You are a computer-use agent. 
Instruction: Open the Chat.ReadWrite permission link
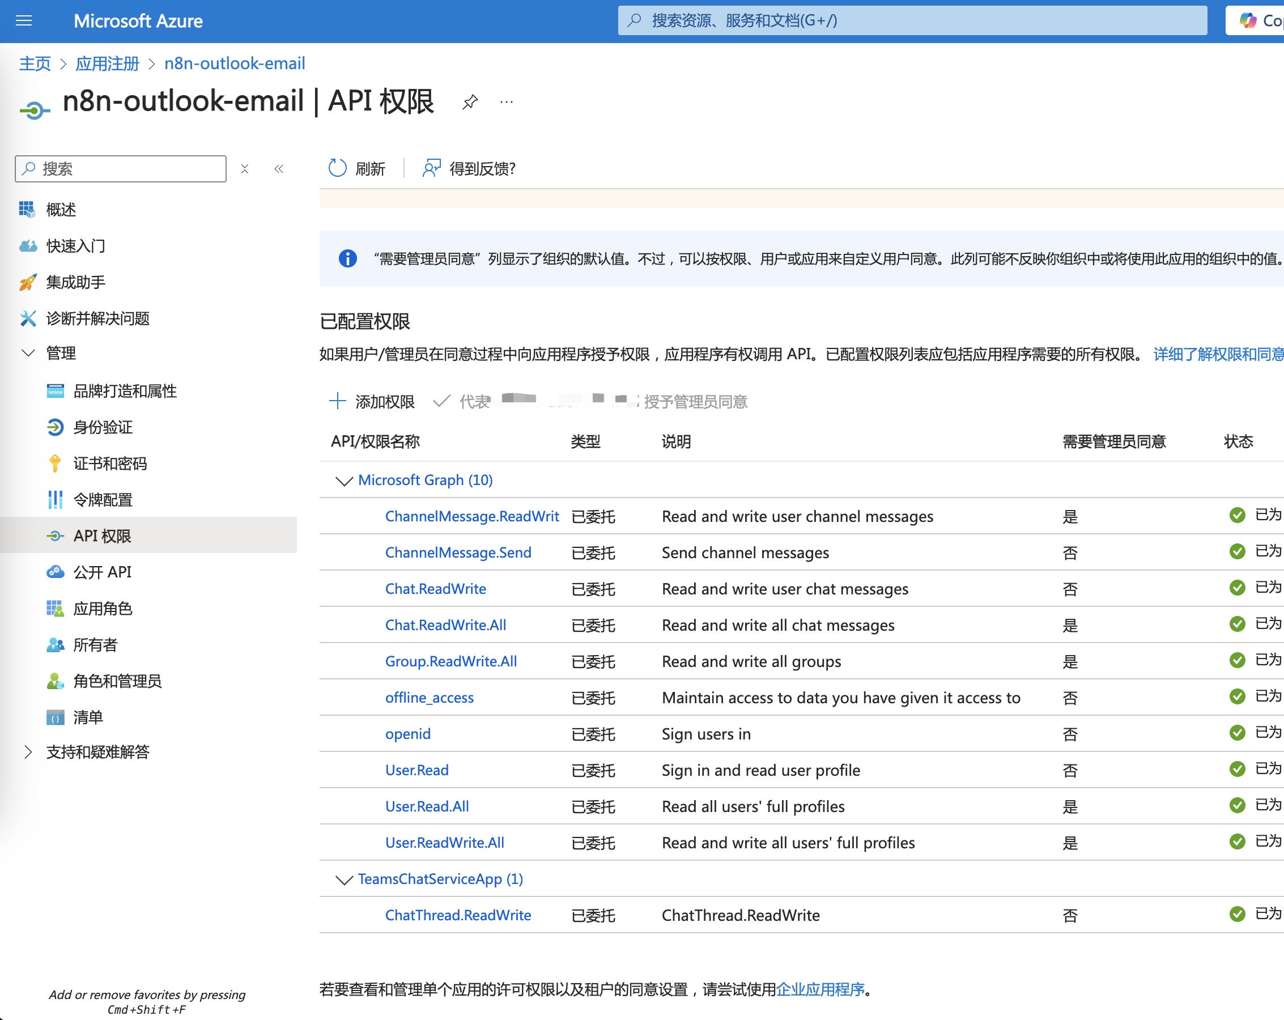pos(435,589)
